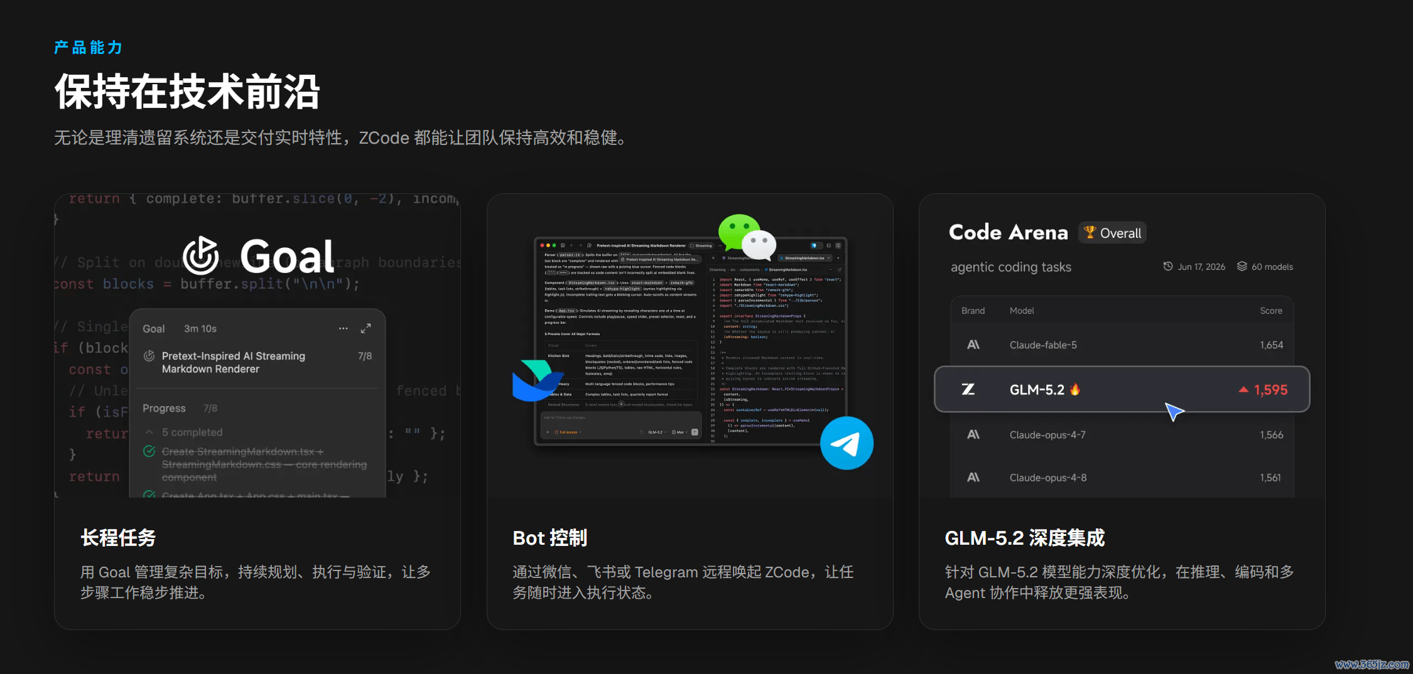
Task: Click the Overall badge in Code Arena
Action: [x=1113, y=233]
